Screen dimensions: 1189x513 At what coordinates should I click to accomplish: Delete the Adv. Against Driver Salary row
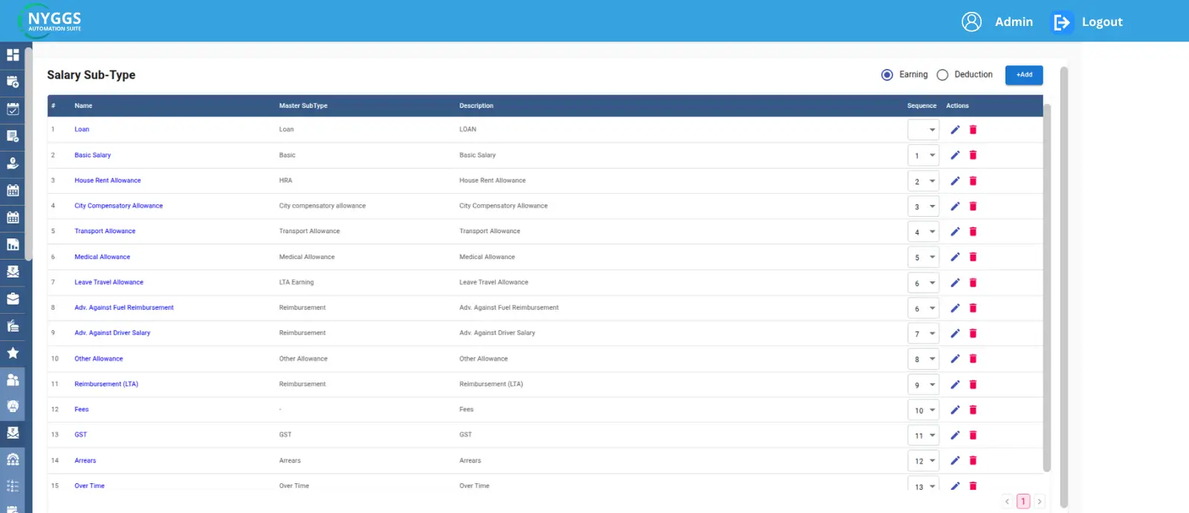[973, 333]
